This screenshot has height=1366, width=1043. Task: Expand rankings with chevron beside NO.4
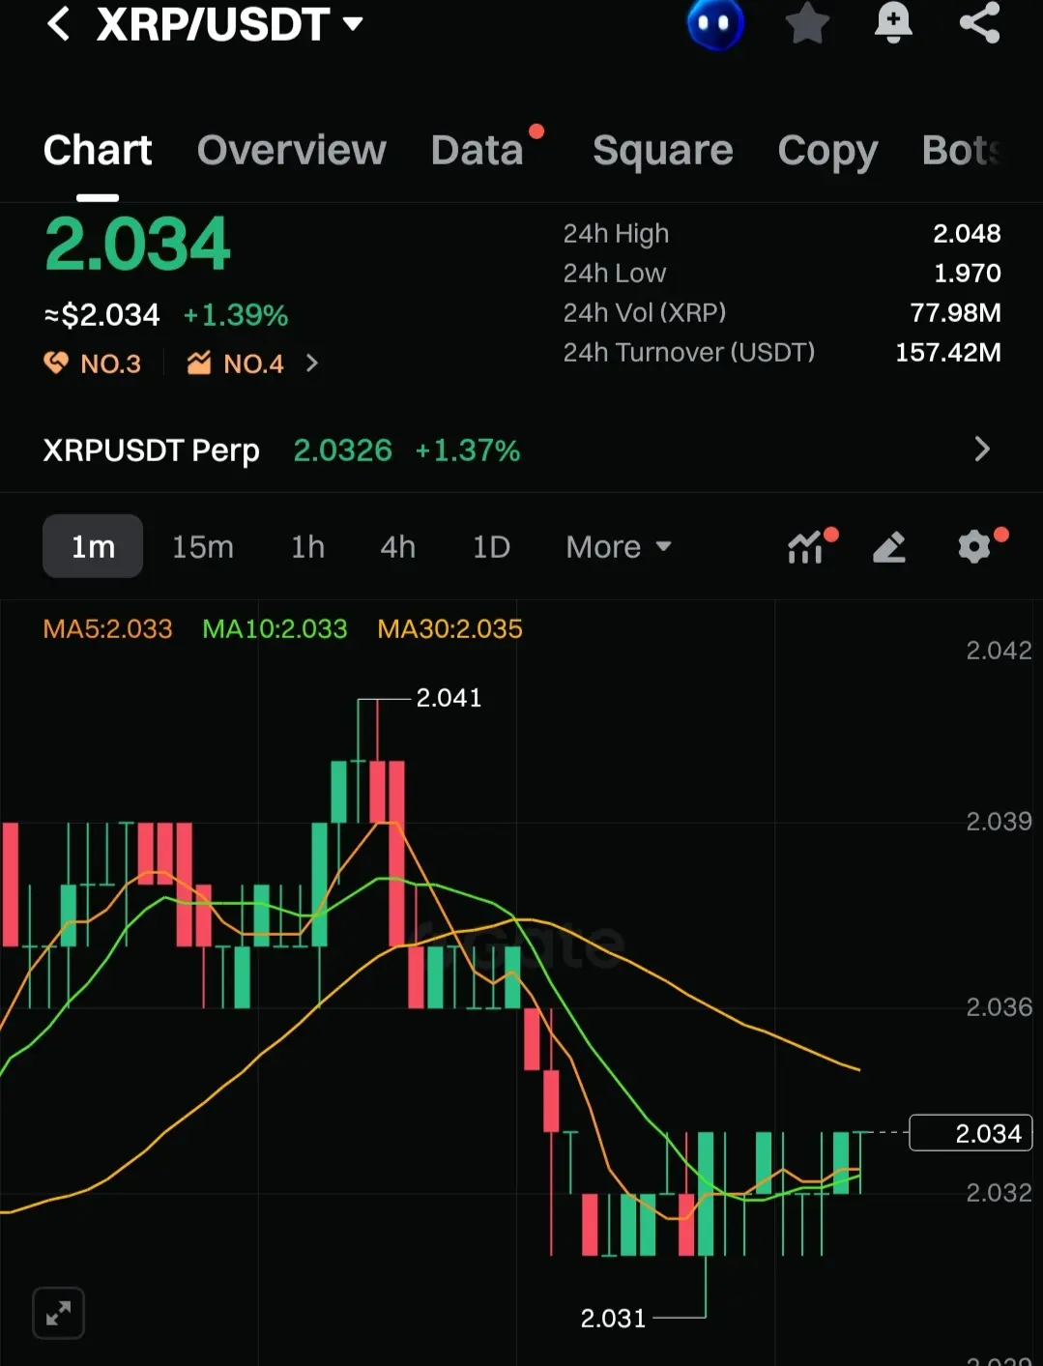tap(311, 363)
